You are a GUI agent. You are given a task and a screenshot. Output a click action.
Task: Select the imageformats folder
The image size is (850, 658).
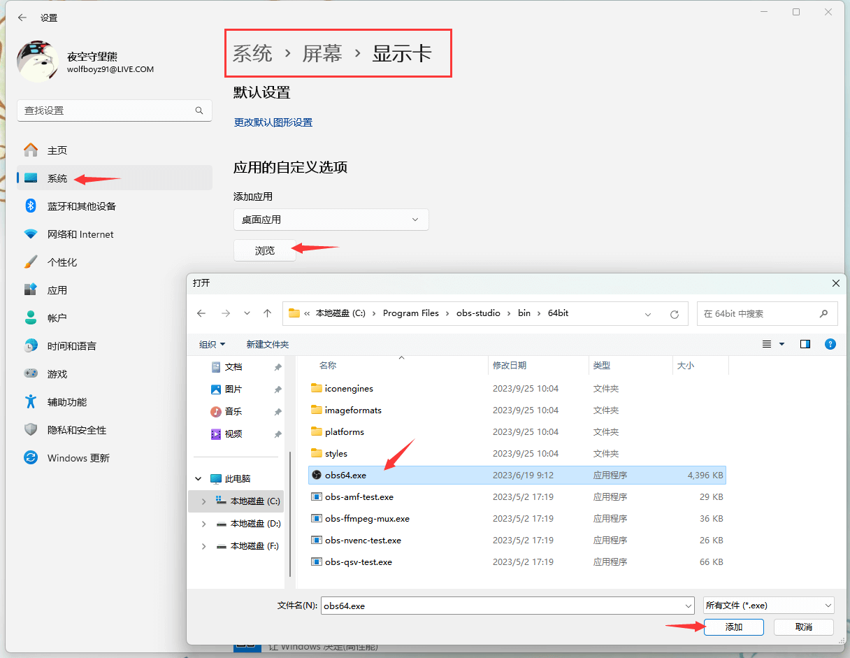(517, 410)
